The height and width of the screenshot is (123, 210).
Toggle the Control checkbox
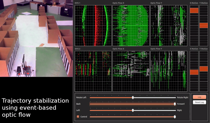(78, 116)
